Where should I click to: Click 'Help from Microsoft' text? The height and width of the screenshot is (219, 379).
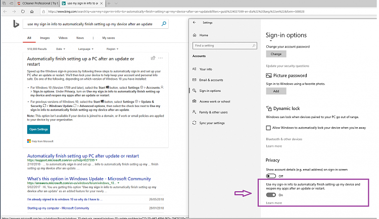[x=42, y=141]
